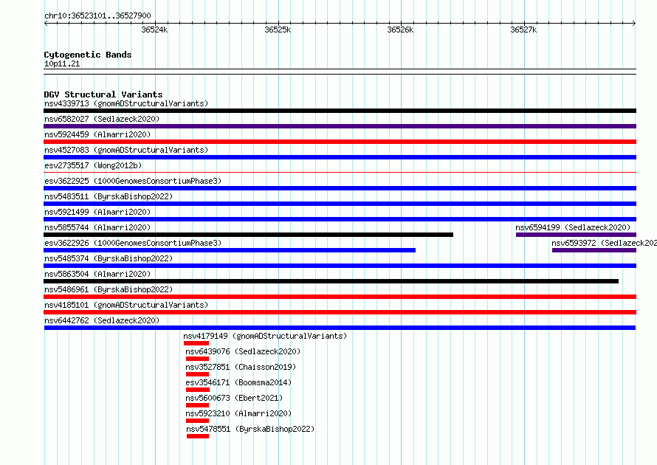The height and width of the screenshot is (465, 657).
Task: Open nsv5483511 (ByrskaBishop2022) label
Action: (x=109, y=196)
